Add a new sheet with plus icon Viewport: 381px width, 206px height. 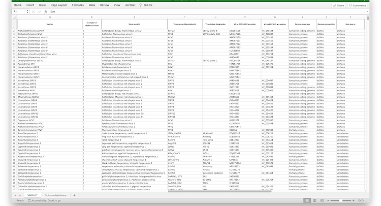click(74, 195)
